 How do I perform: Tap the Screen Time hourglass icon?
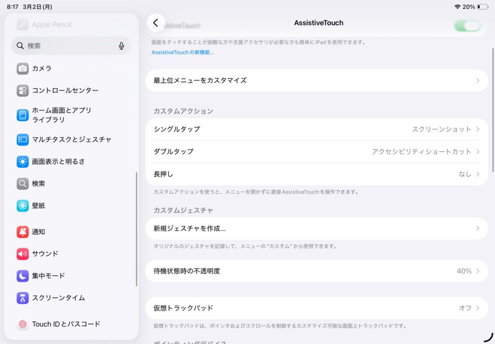(x=23, y=298)
